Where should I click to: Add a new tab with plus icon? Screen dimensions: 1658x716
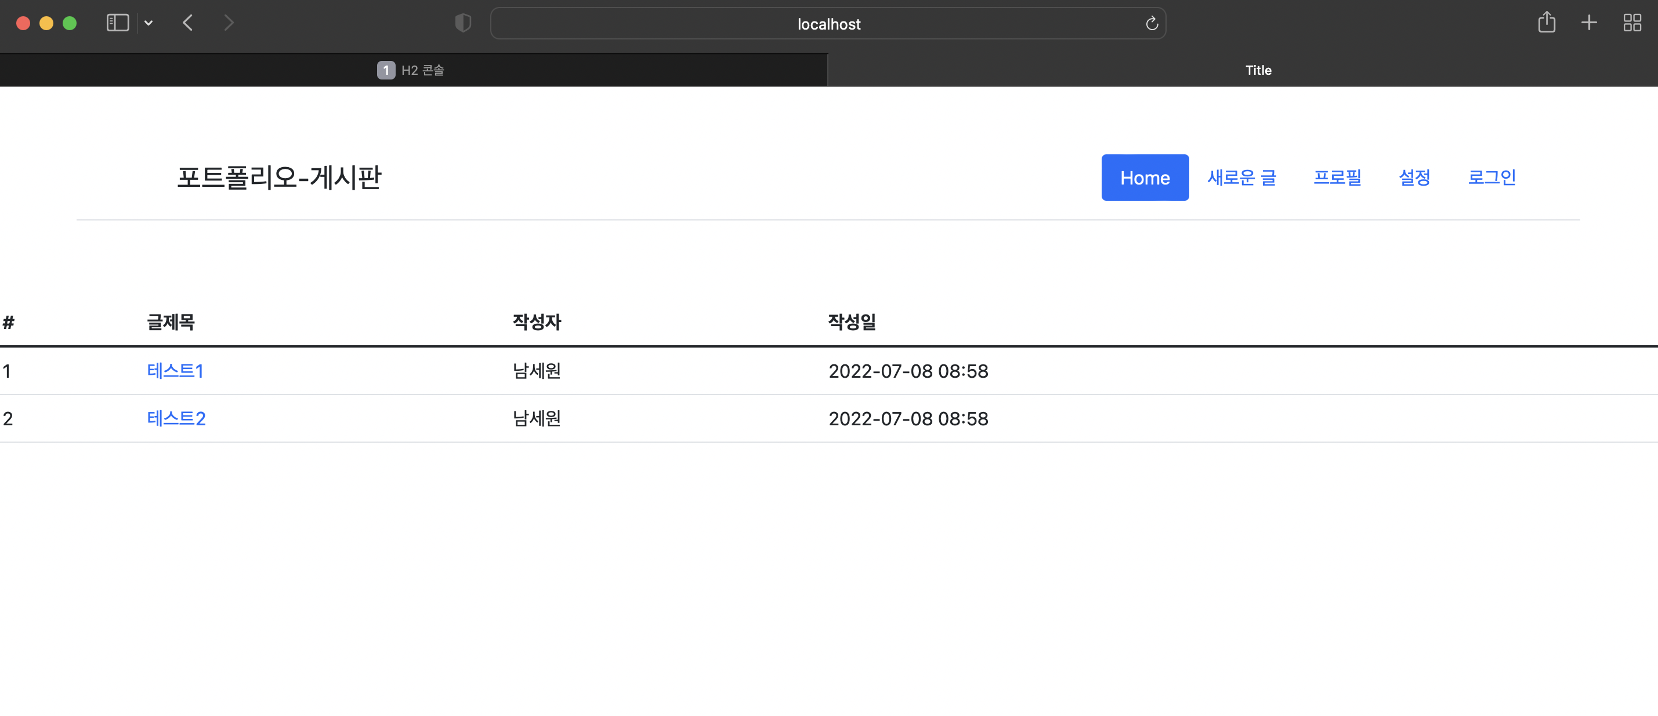click(1588, 23)
